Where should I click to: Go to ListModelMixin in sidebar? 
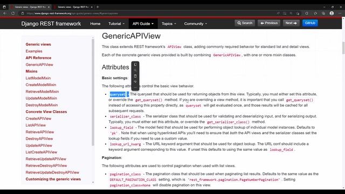(38, 78)
